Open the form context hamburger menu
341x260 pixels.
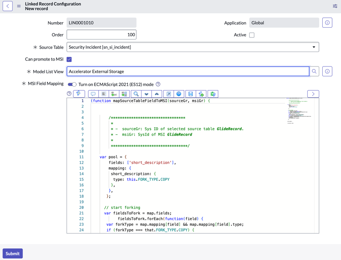pos(19,6)
